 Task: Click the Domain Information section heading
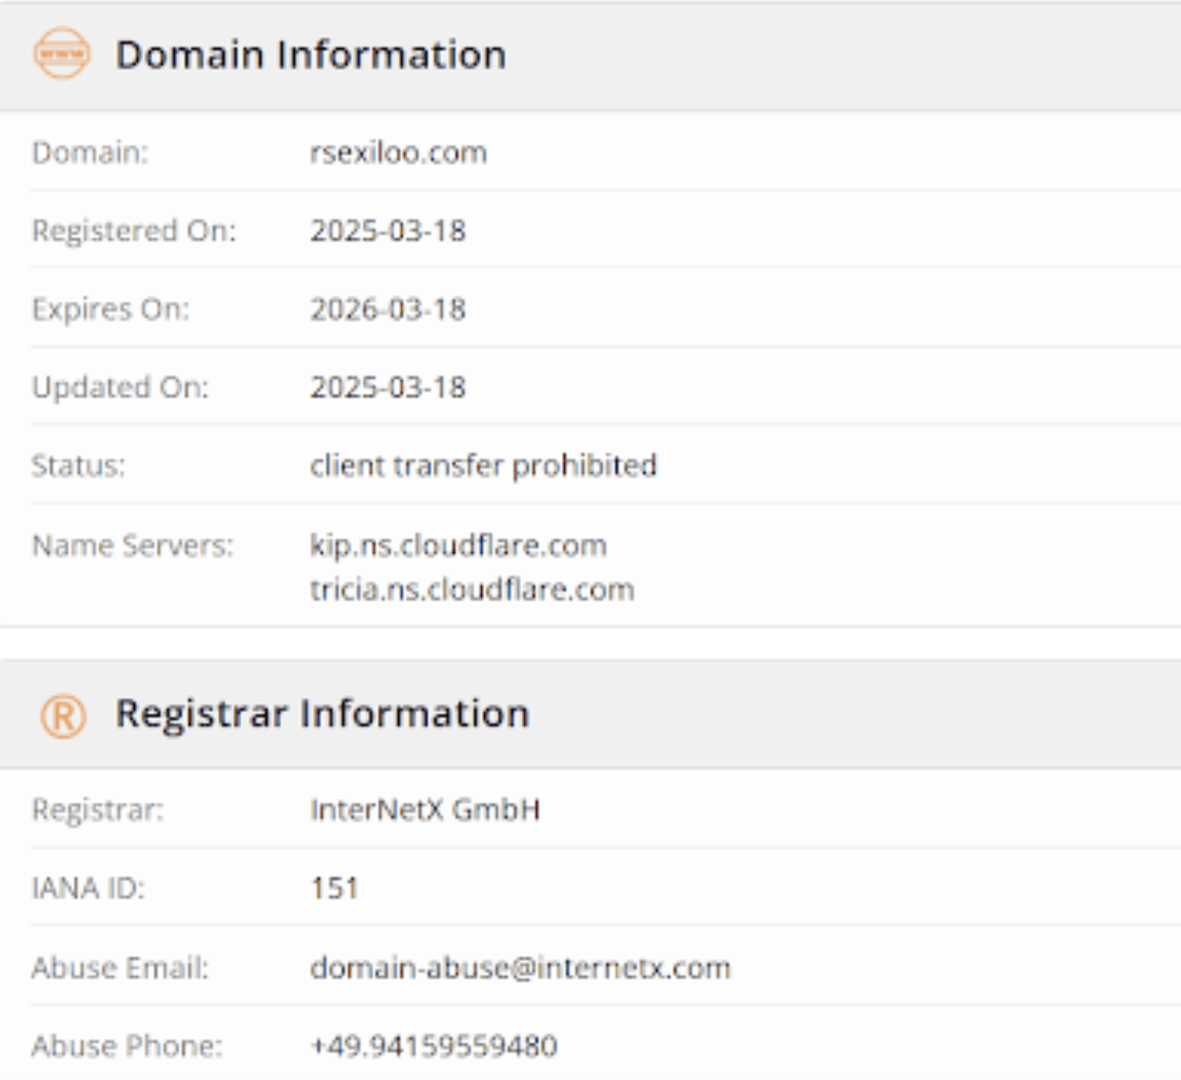(x=310, y=55)
